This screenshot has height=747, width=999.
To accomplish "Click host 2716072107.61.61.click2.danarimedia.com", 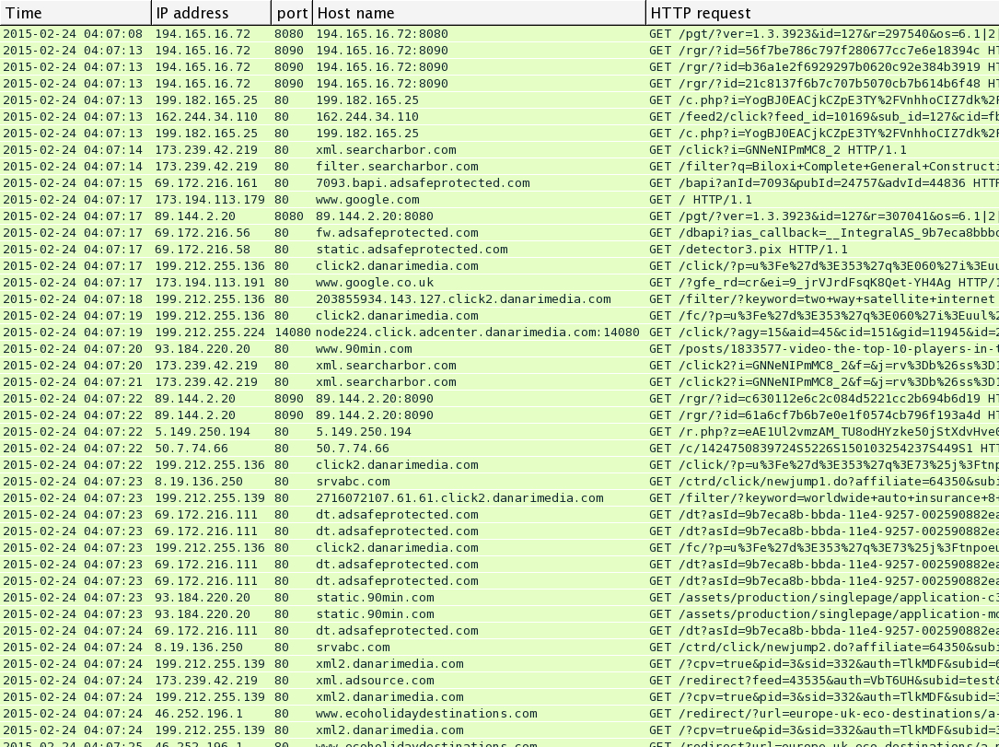I will 459,497.
